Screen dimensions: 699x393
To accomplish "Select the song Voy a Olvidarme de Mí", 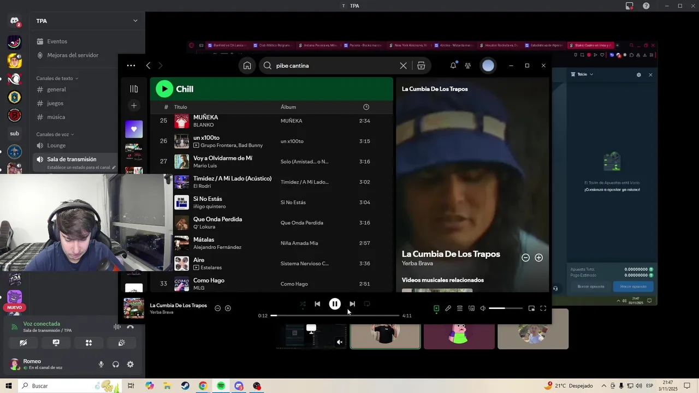I will (271, 162).
